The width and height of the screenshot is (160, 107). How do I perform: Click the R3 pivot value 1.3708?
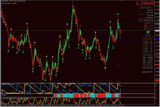pos(145,42)
